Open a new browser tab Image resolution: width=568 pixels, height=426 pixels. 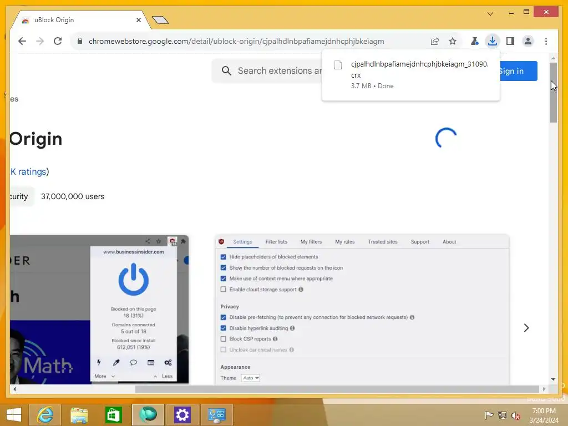tap(160, 19)
